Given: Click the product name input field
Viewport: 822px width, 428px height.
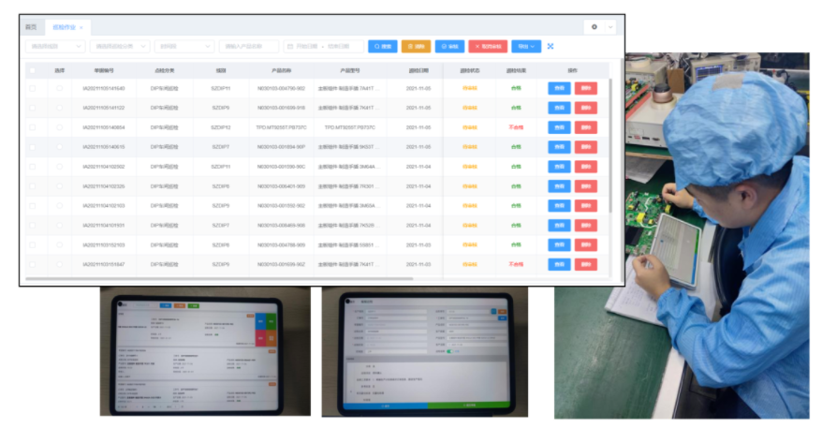Looking at the screenshot, I should point(248,46).
